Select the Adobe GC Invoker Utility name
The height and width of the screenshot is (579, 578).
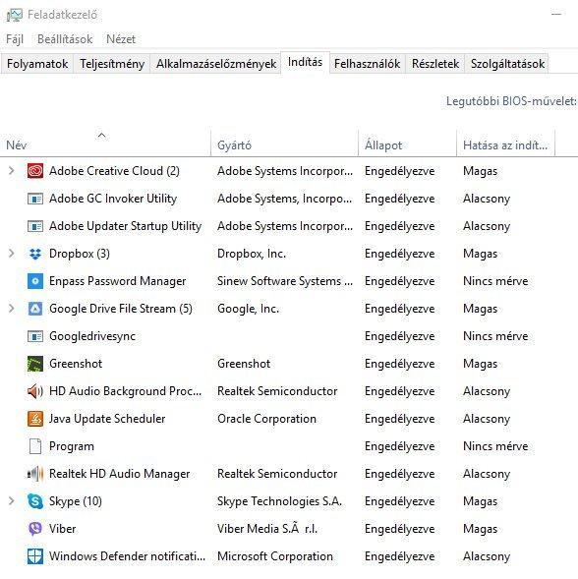(x=113, y=199)
